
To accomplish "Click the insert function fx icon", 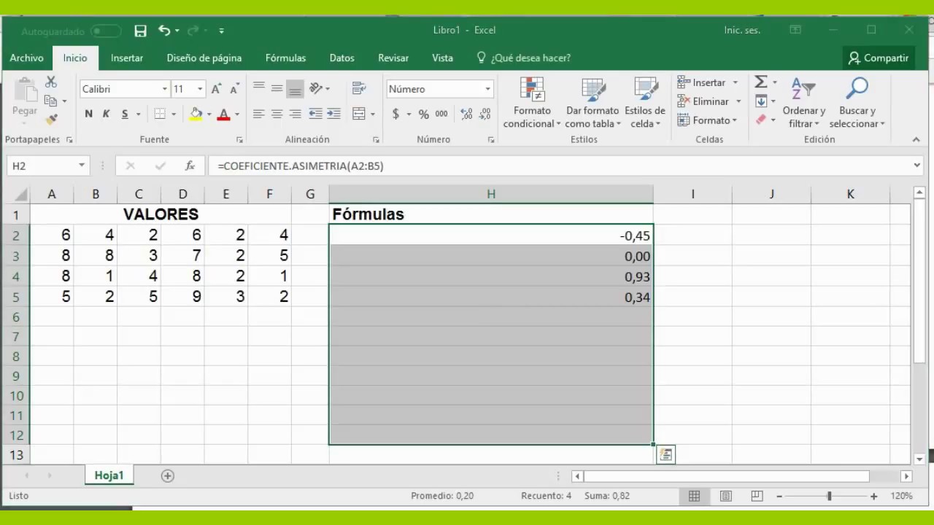I will (x=190, y=166).
